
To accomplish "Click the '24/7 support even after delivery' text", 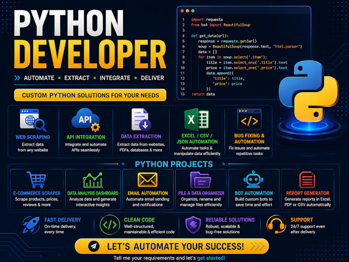I will point(307,229).
